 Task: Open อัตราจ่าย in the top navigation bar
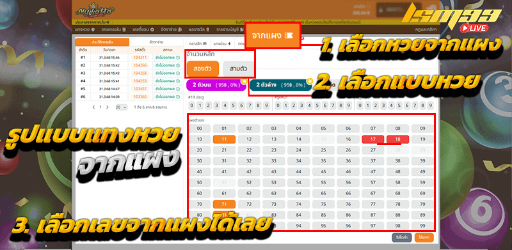tap(171, 29)
